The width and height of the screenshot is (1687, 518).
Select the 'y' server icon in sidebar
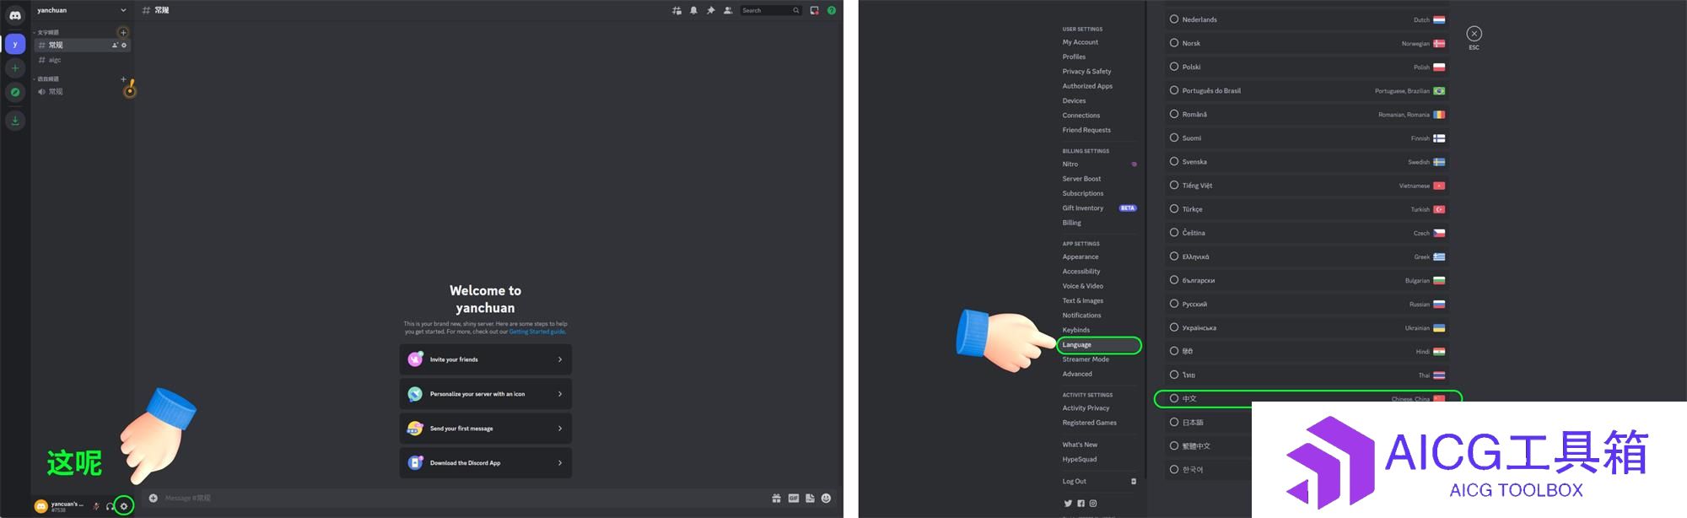(x=15, y=44)
